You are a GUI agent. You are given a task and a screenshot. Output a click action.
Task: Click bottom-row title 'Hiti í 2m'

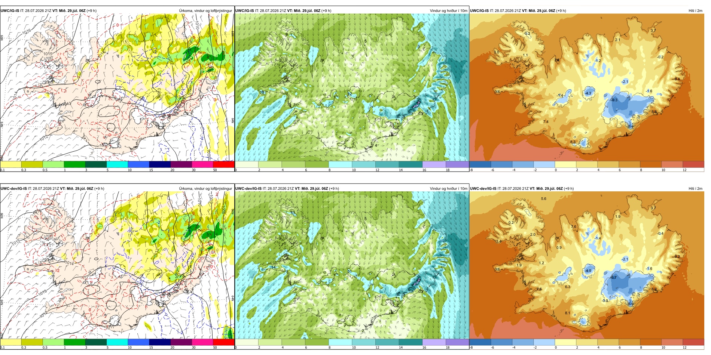[695, 189]
